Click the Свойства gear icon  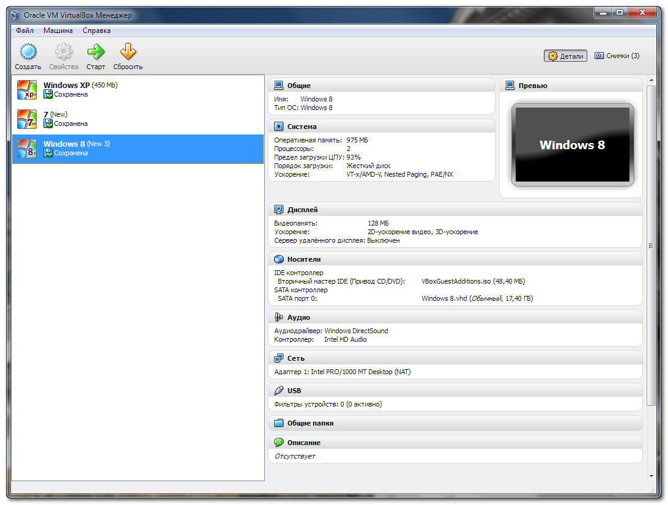click(x=64, y=51)
